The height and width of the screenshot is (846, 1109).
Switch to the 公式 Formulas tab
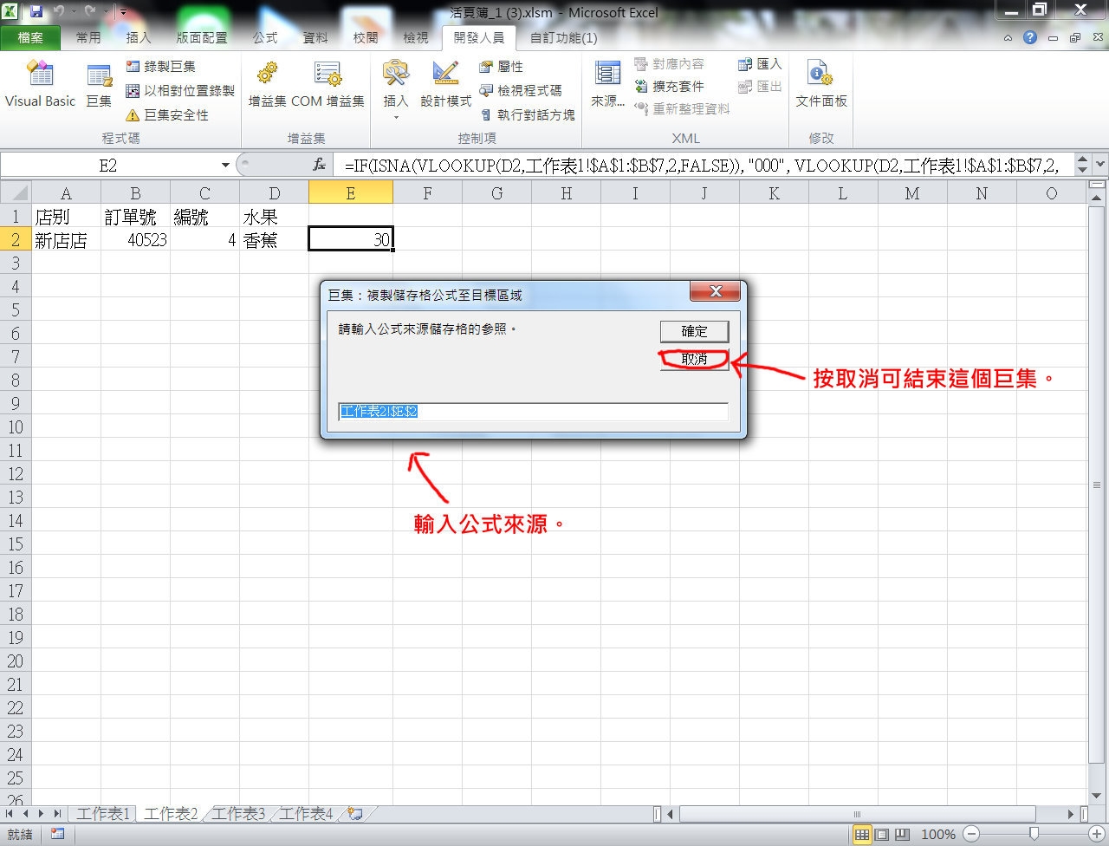click(265, 37)
